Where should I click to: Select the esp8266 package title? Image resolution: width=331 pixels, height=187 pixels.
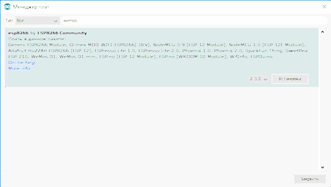click(x=19, y=33)
